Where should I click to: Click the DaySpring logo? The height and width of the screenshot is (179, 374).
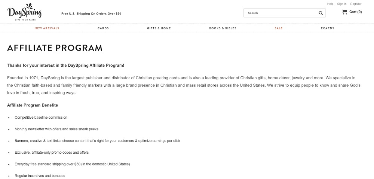tap(24, 13)
